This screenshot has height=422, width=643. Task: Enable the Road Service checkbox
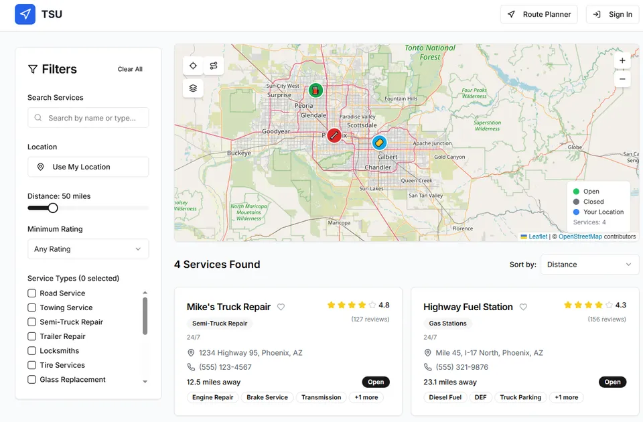[x=31, y=293]
